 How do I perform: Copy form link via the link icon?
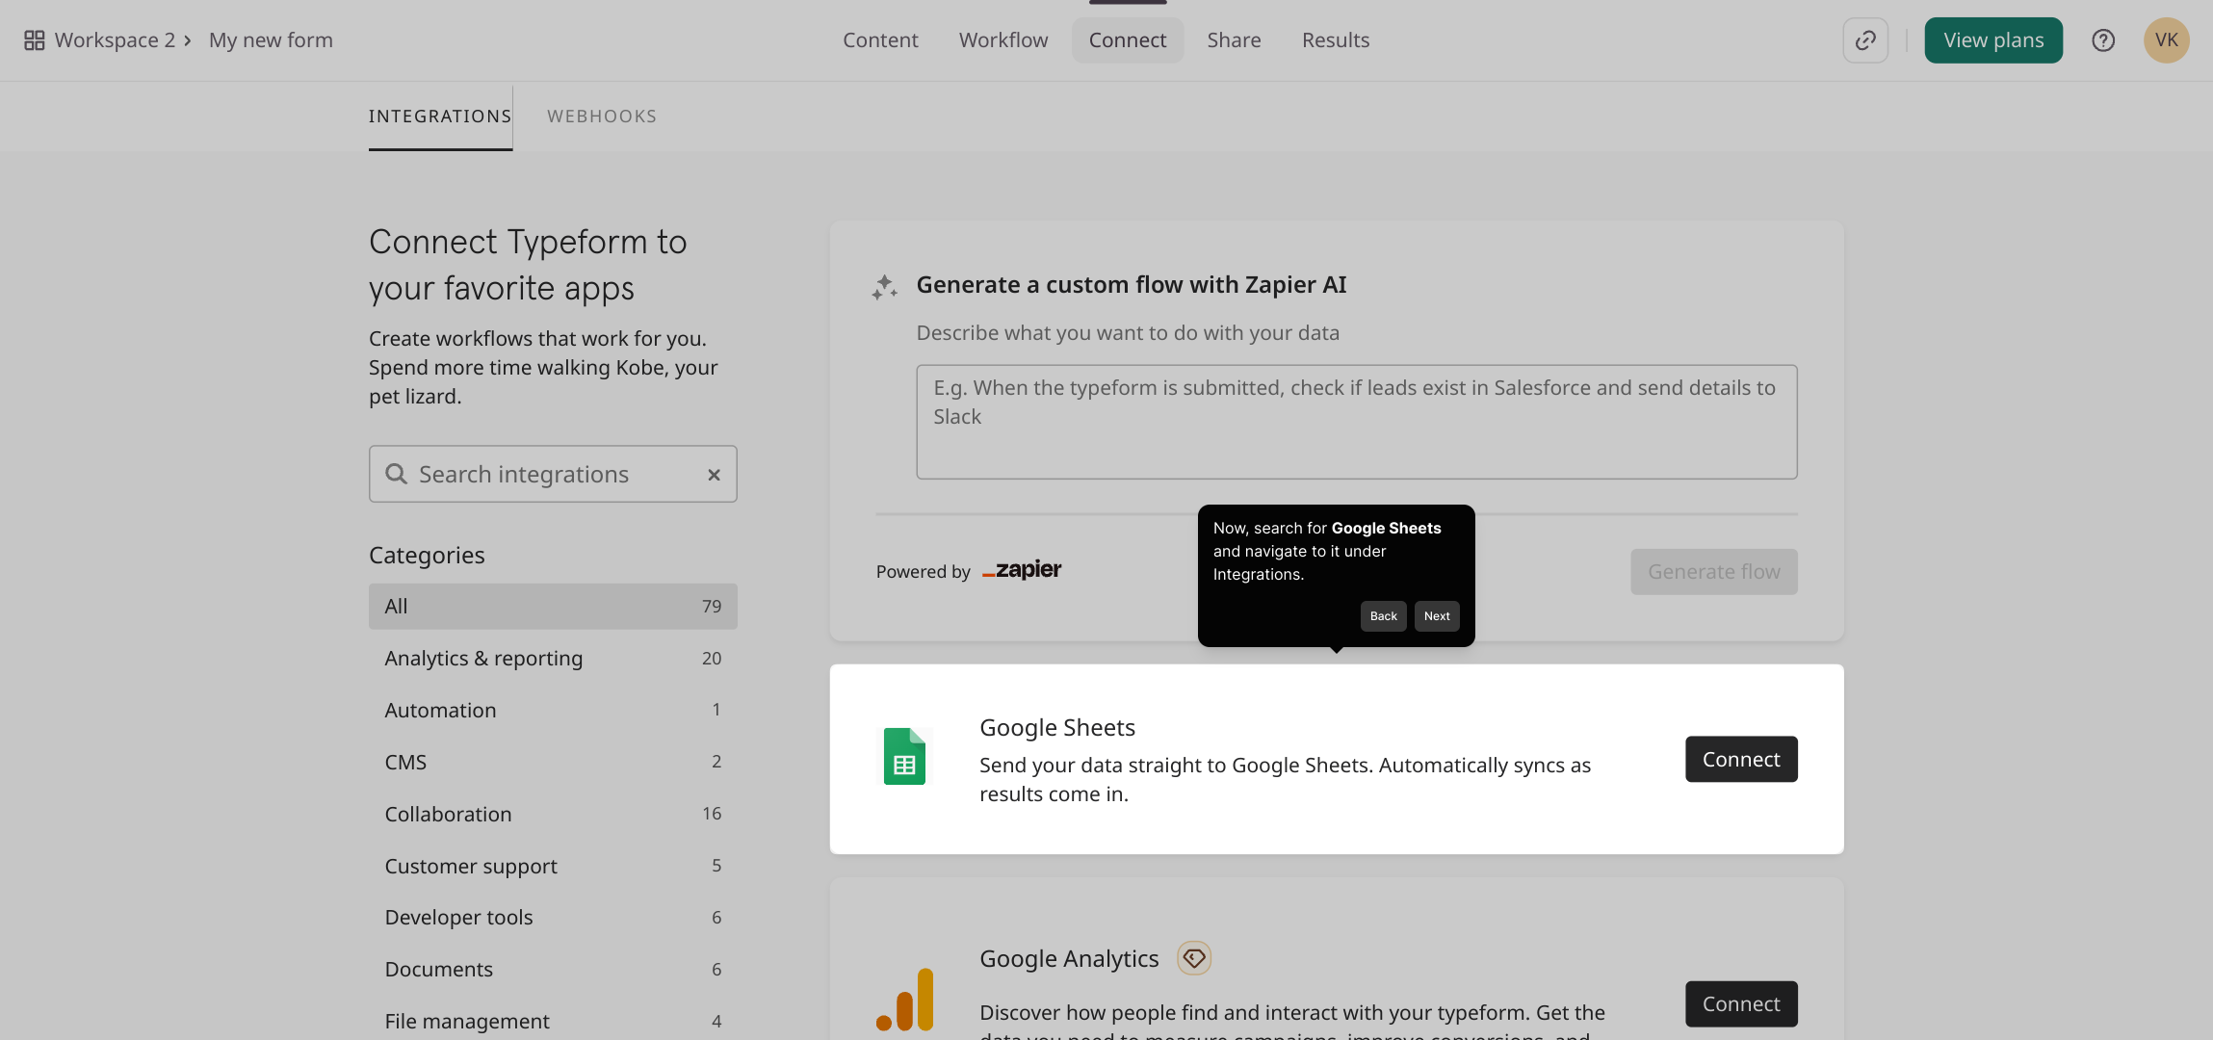click(x=1865, y=40)
